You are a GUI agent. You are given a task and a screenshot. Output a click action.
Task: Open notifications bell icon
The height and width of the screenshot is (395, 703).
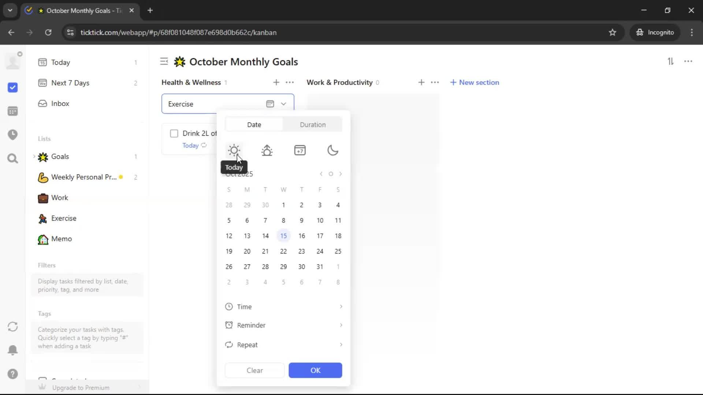(13, 350)
